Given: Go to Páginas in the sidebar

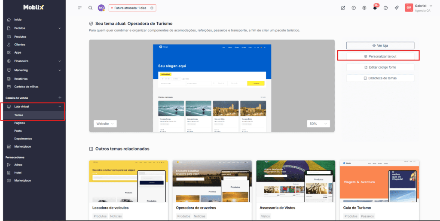Looking at the screenshot, I should pos(20,123).
